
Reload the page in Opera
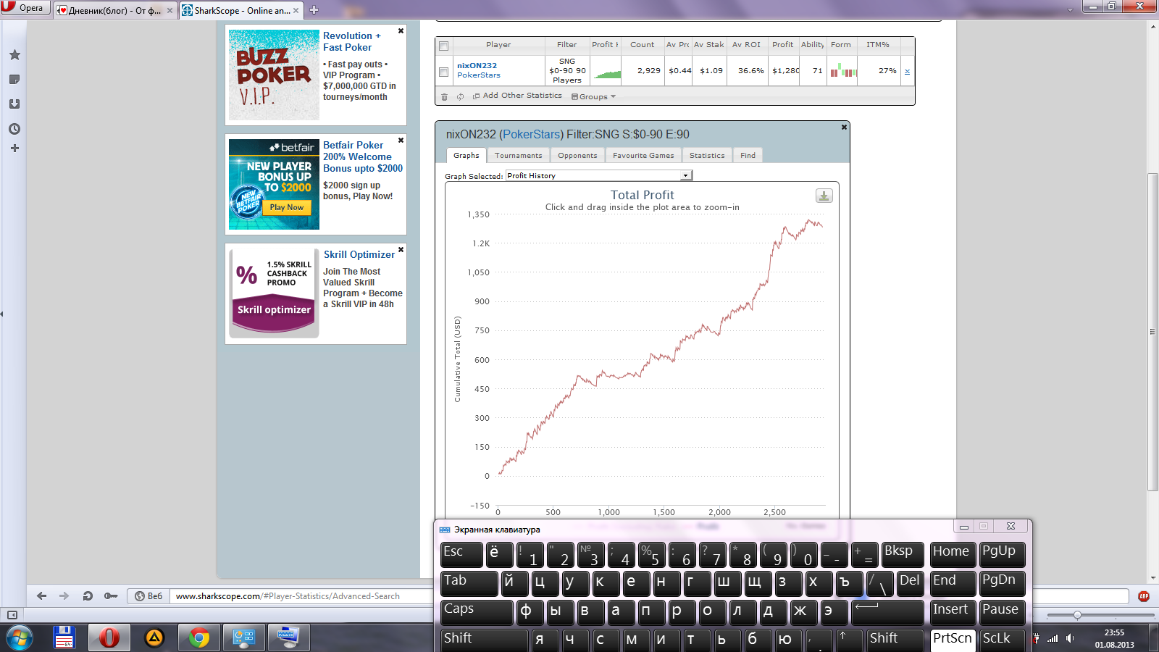click(x=88, y=596)
